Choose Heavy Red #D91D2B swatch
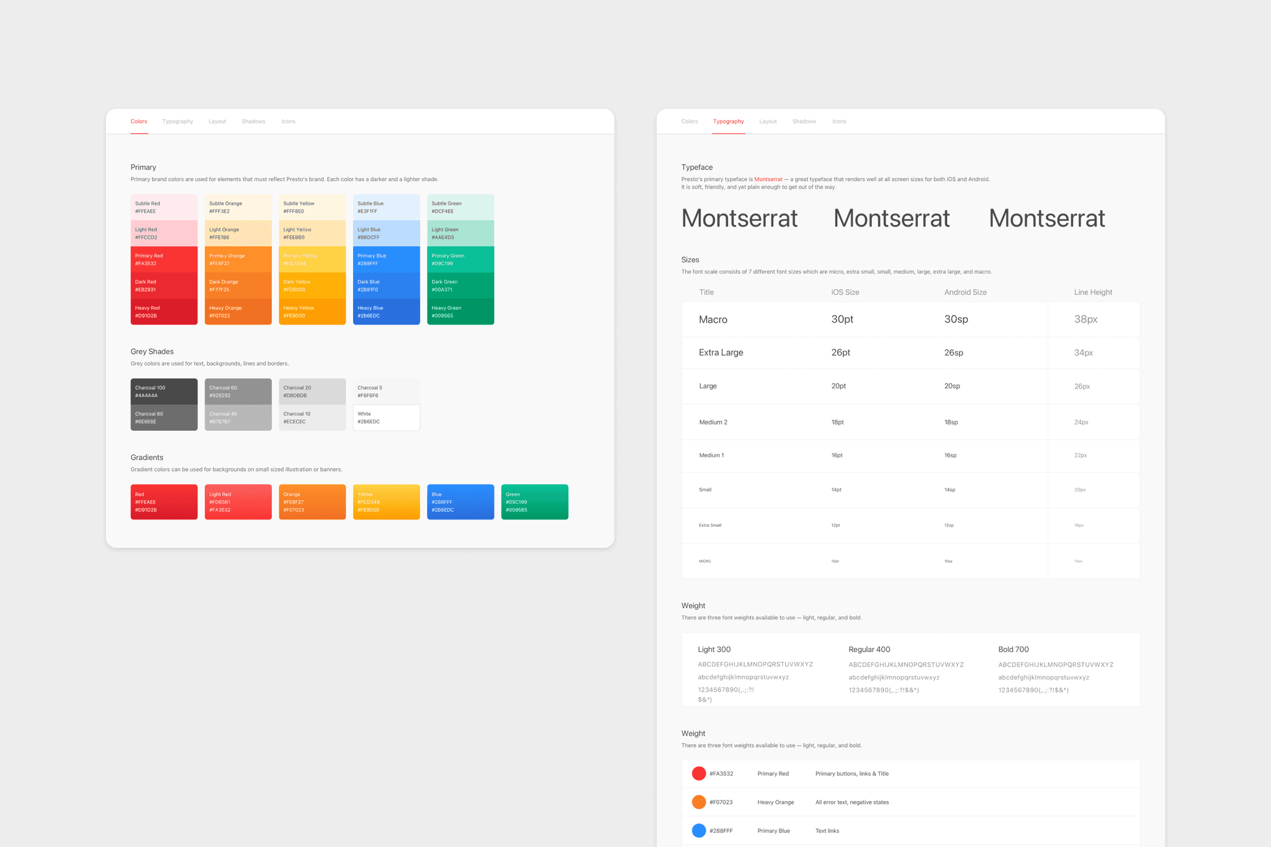The width and height of the screenshot is (1271, 847). coord(164,311)
